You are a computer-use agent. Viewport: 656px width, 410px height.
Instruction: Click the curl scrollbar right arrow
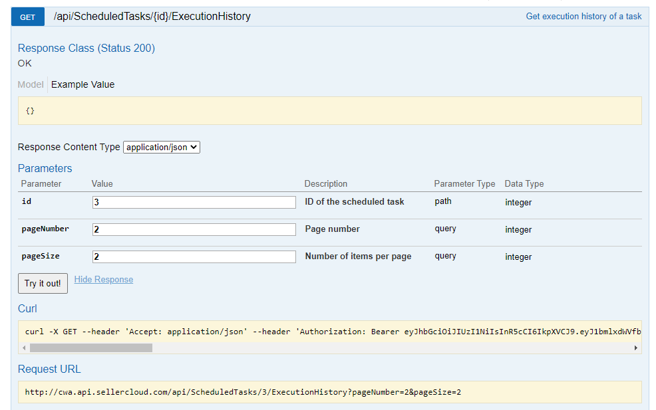(x=635, y=348)
